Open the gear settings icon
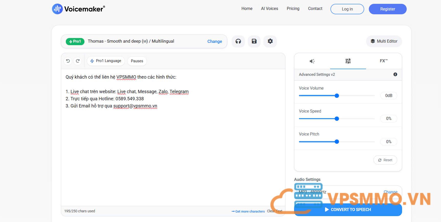 270,41
